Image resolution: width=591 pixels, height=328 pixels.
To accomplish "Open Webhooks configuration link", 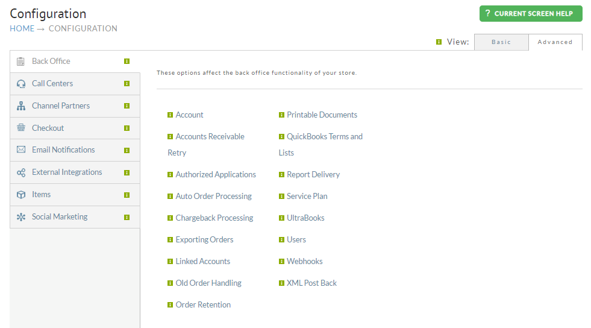I will click(305, 261).
